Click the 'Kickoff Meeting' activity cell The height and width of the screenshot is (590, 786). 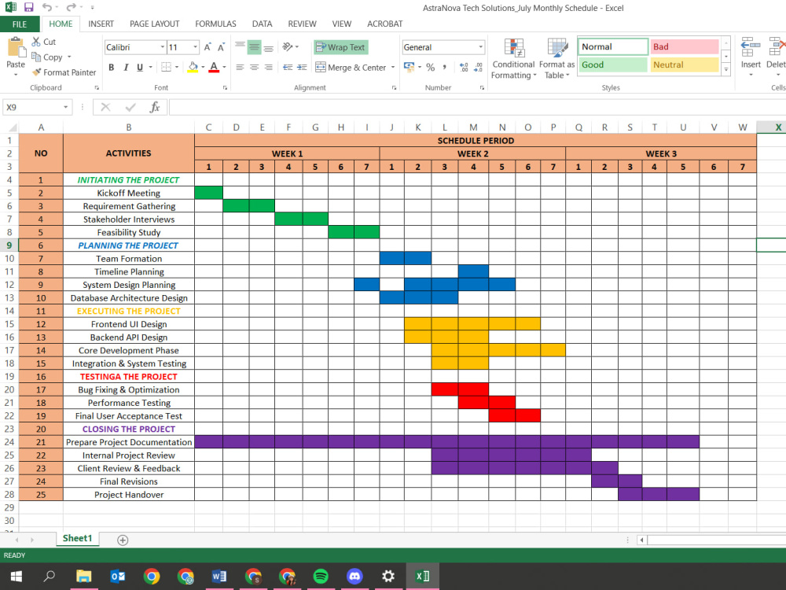tap(129, 194)
